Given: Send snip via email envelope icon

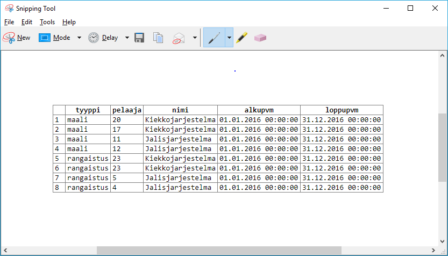Looking at the screenshot, I should [x=179, y=38].
